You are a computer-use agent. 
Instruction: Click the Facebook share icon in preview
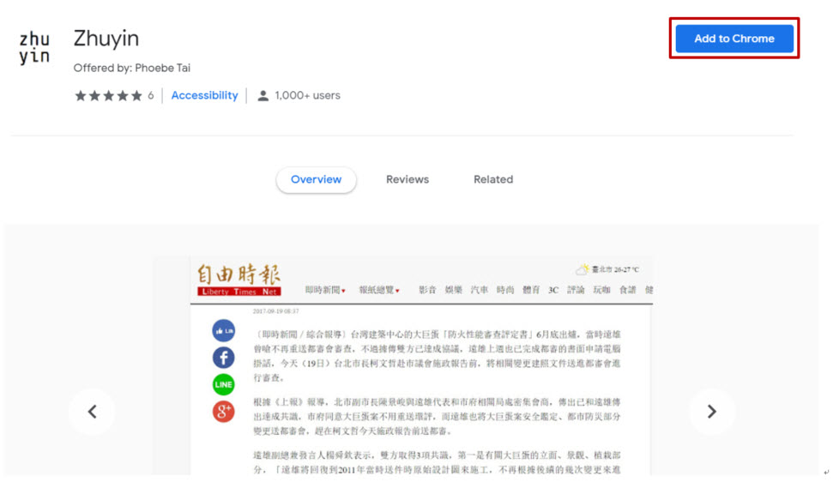(224, 358)
